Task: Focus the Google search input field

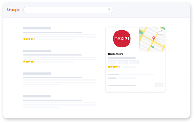Action: [x=68, y=10]
